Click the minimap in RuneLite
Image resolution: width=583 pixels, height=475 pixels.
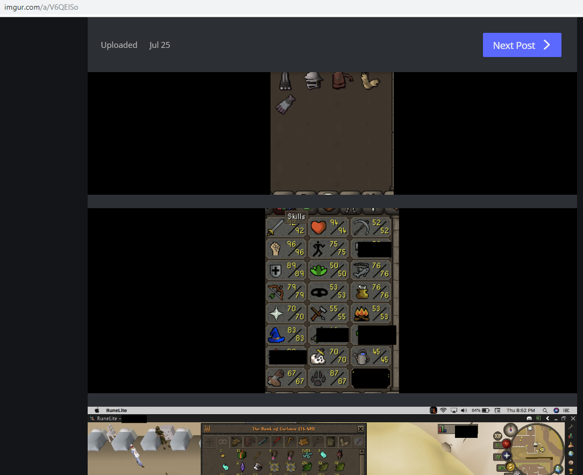click(538, 449)
